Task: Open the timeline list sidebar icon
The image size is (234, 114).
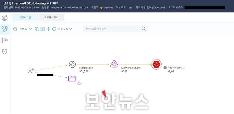Action: [4, 40]
